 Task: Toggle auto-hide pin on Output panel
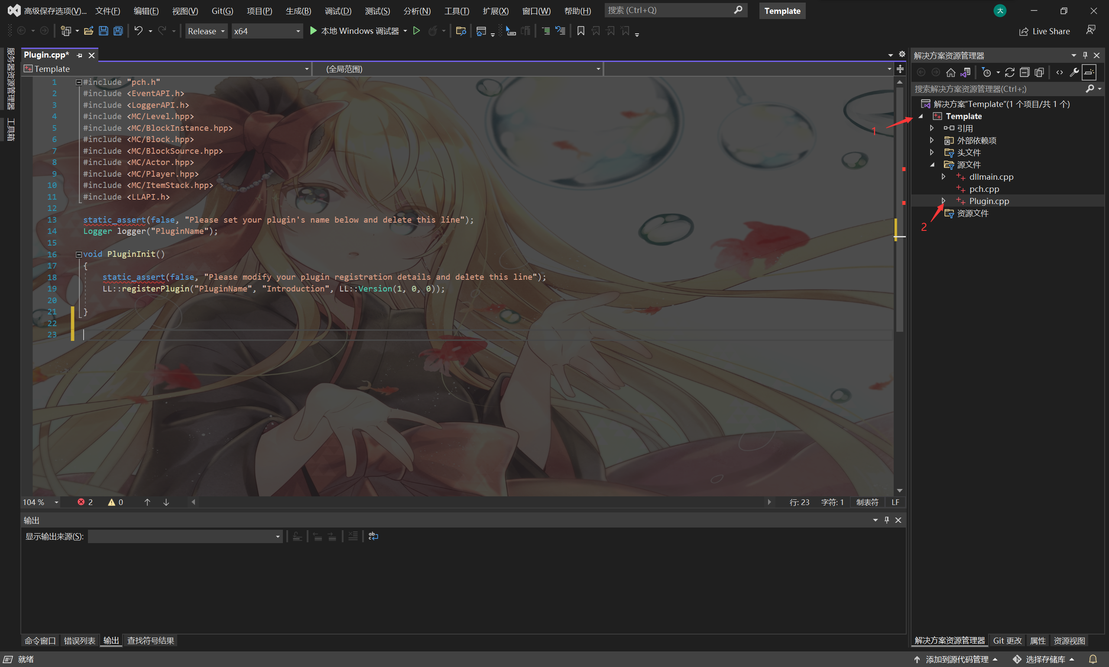pos(887,520)
